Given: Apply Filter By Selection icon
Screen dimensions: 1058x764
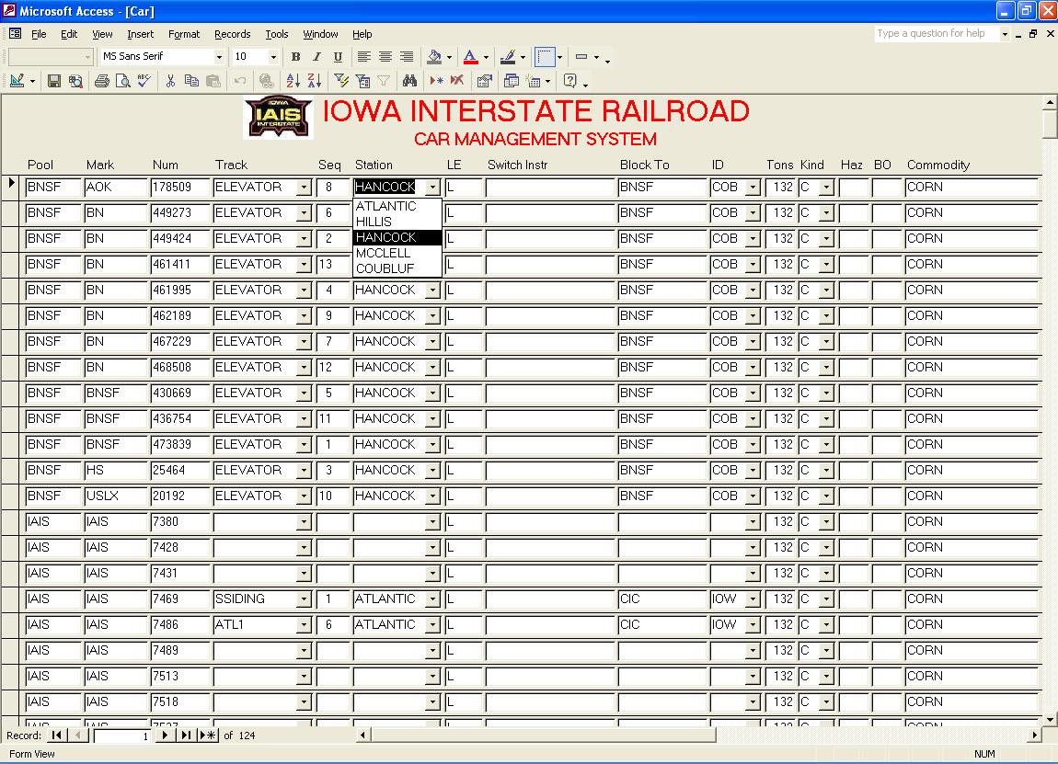Looking at the screenshot, I should (341, 81).
